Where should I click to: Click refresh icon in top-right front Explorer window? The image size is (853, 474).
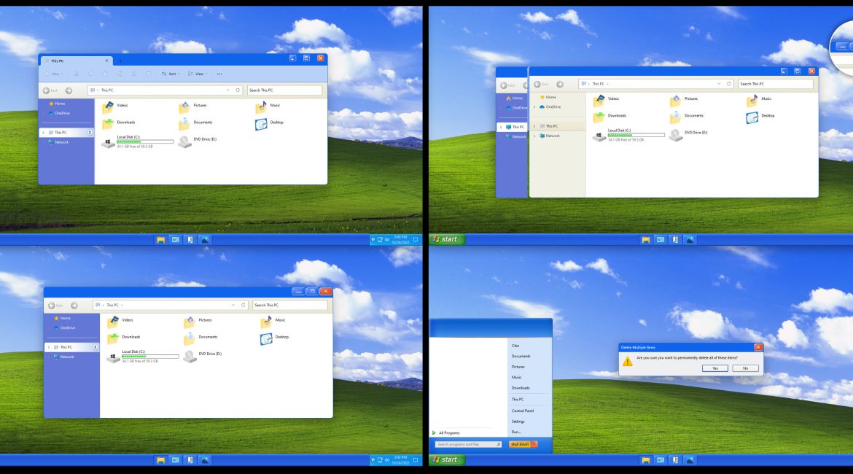coord(729,84)
